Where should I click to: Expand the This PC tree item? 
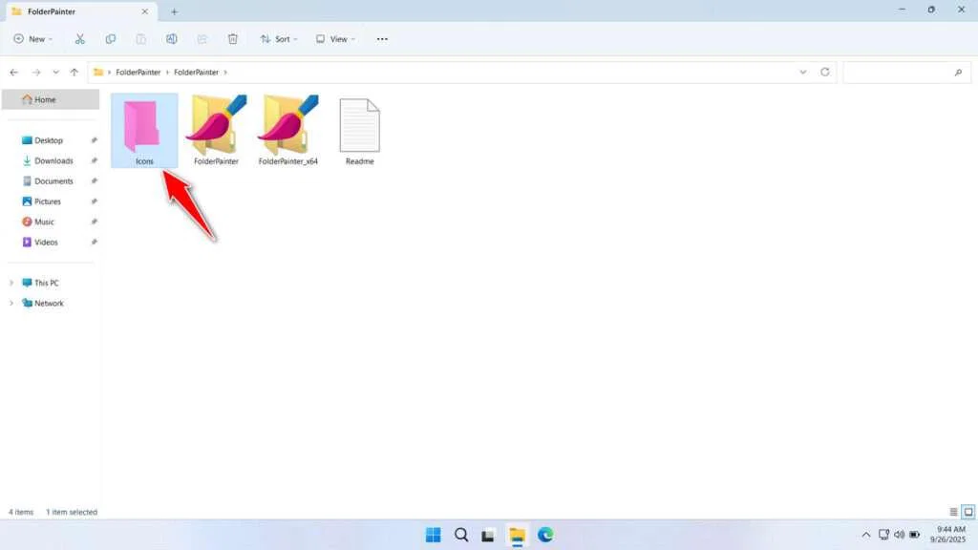[11, 283]
